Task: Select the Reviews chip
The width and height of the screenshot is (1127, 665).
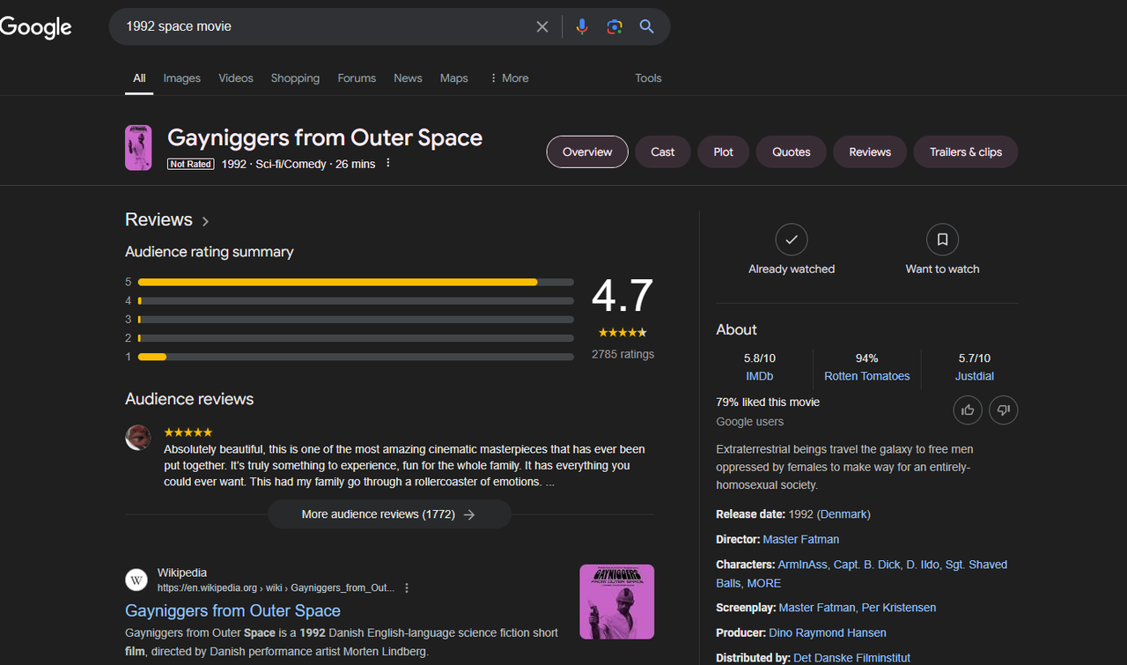Action: click(870, 151)
